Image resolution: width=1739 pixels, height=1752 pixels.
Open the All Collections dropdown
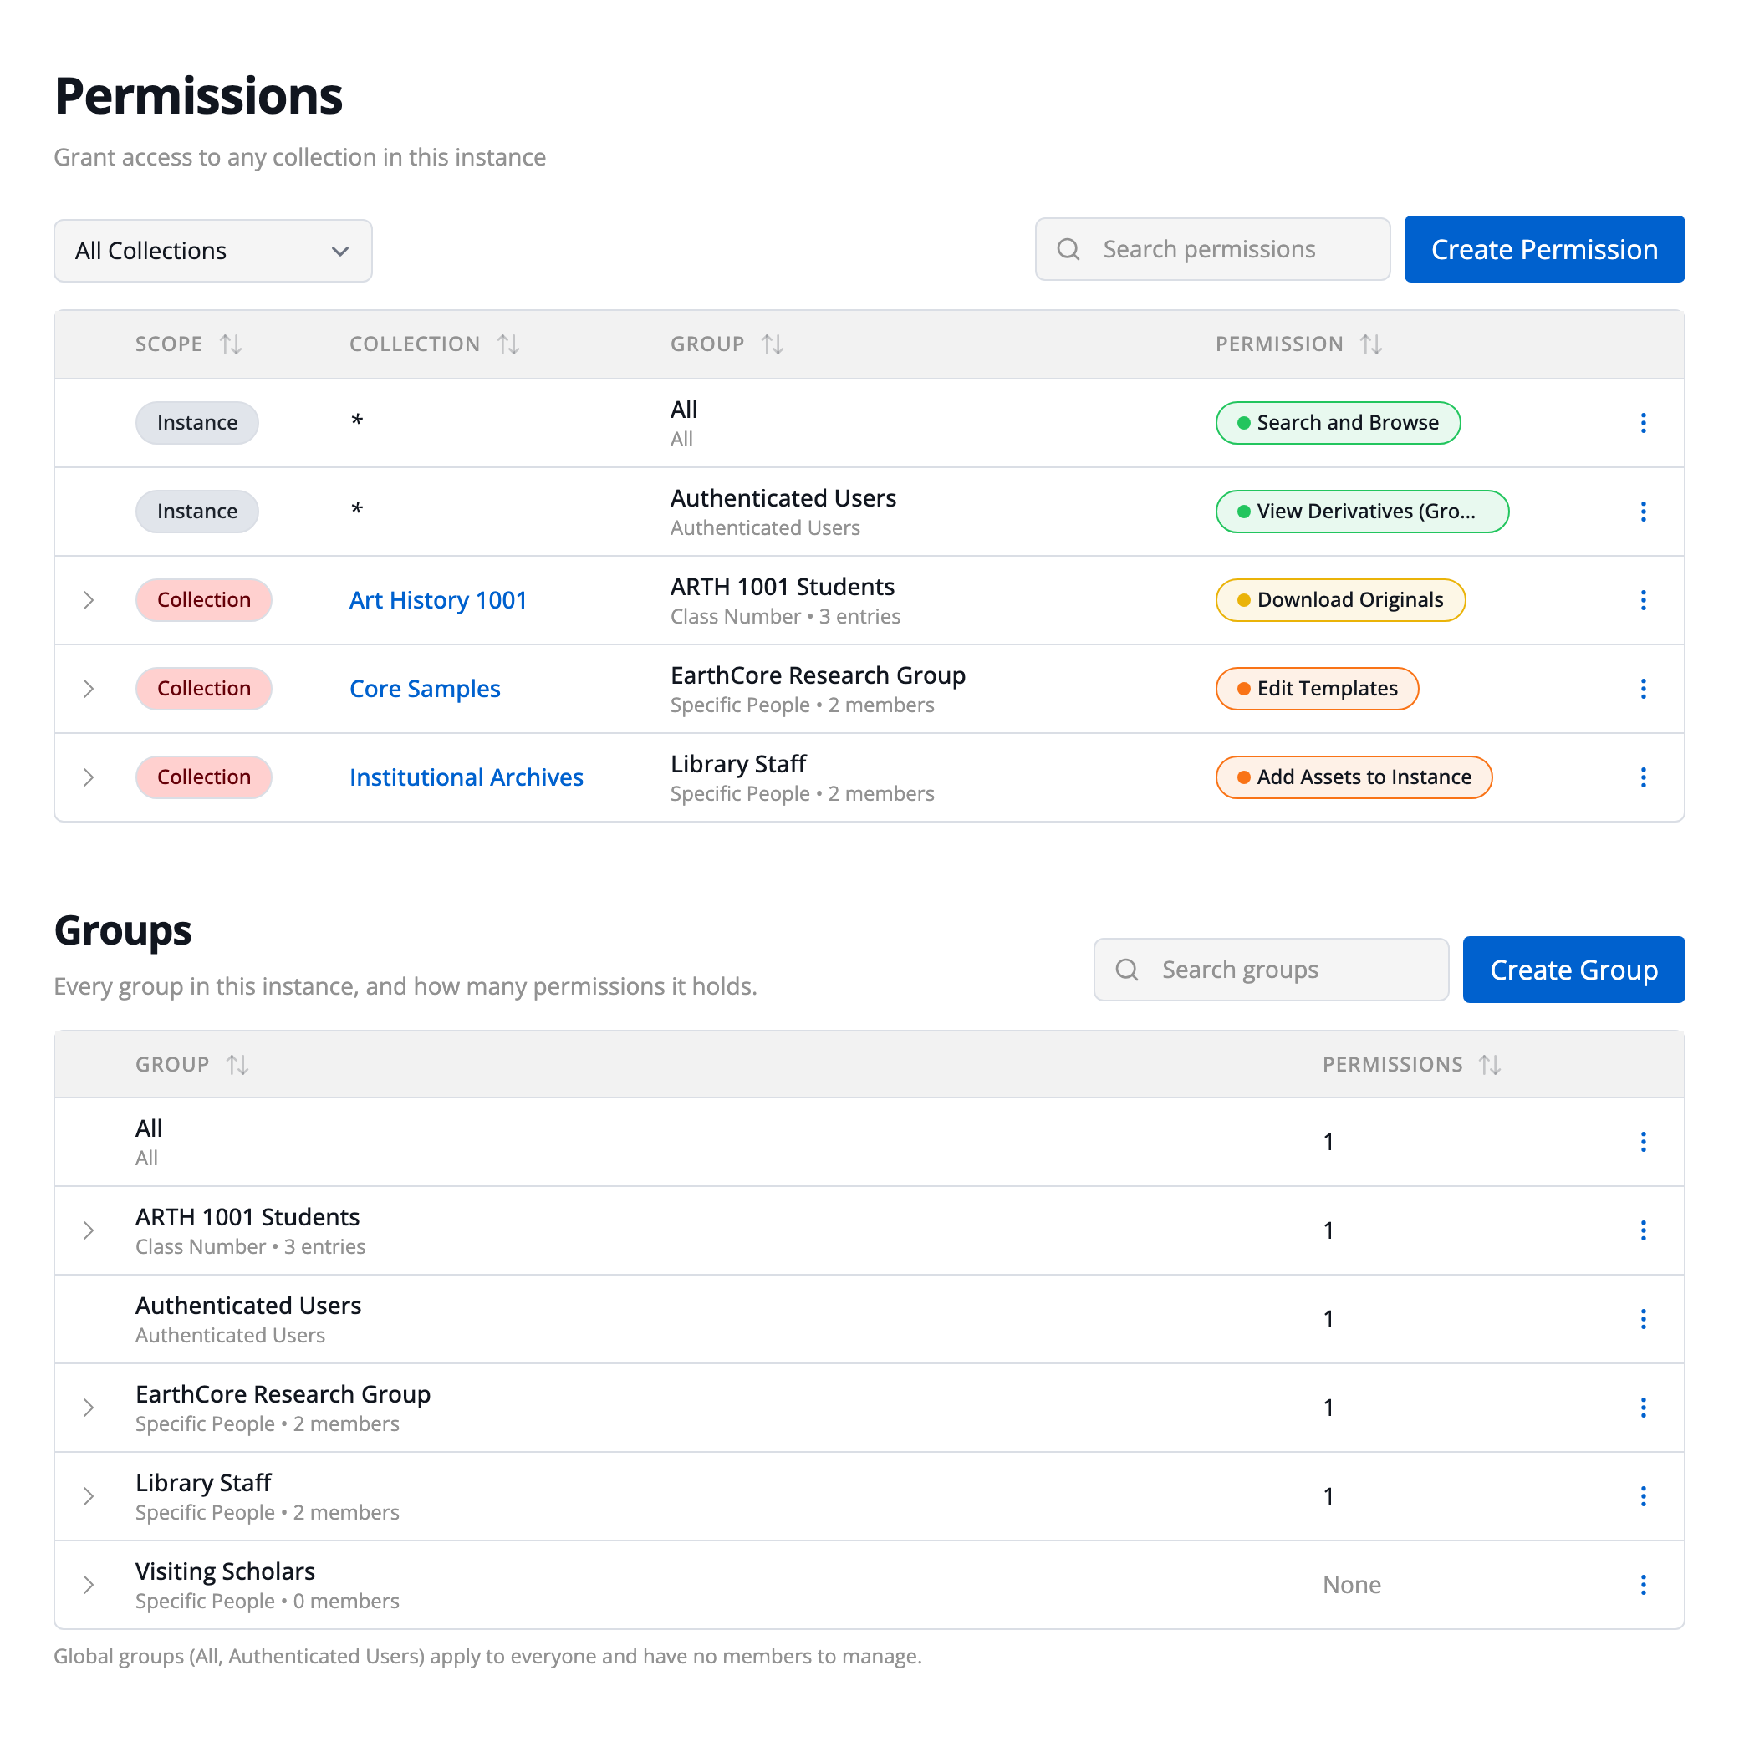pos(213,252)
